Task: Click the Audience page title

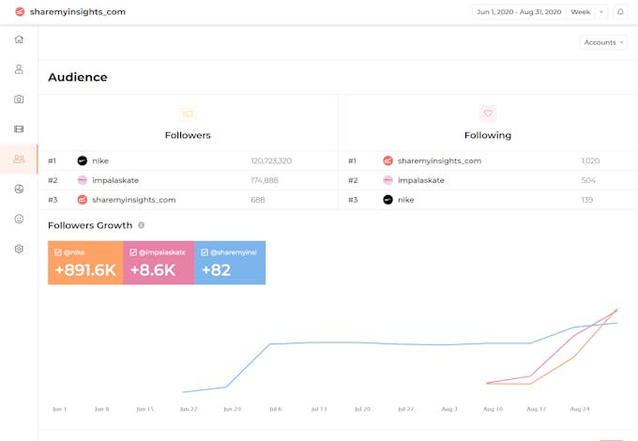Action: [78, 77]
